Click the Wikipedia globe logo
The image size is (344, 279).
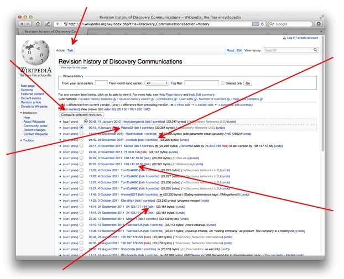[35, 52]
